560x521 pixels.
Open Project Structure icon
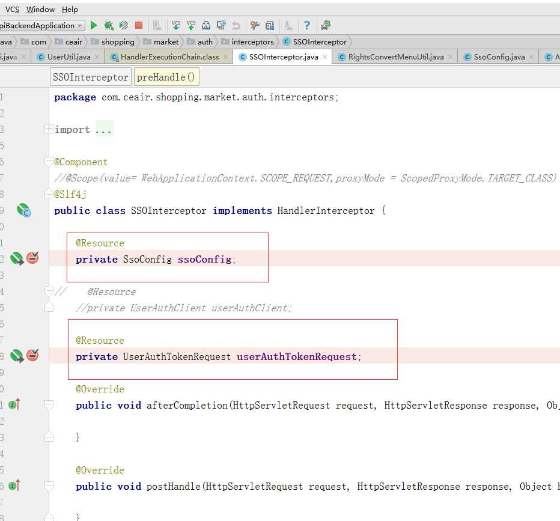click(270, 25)
